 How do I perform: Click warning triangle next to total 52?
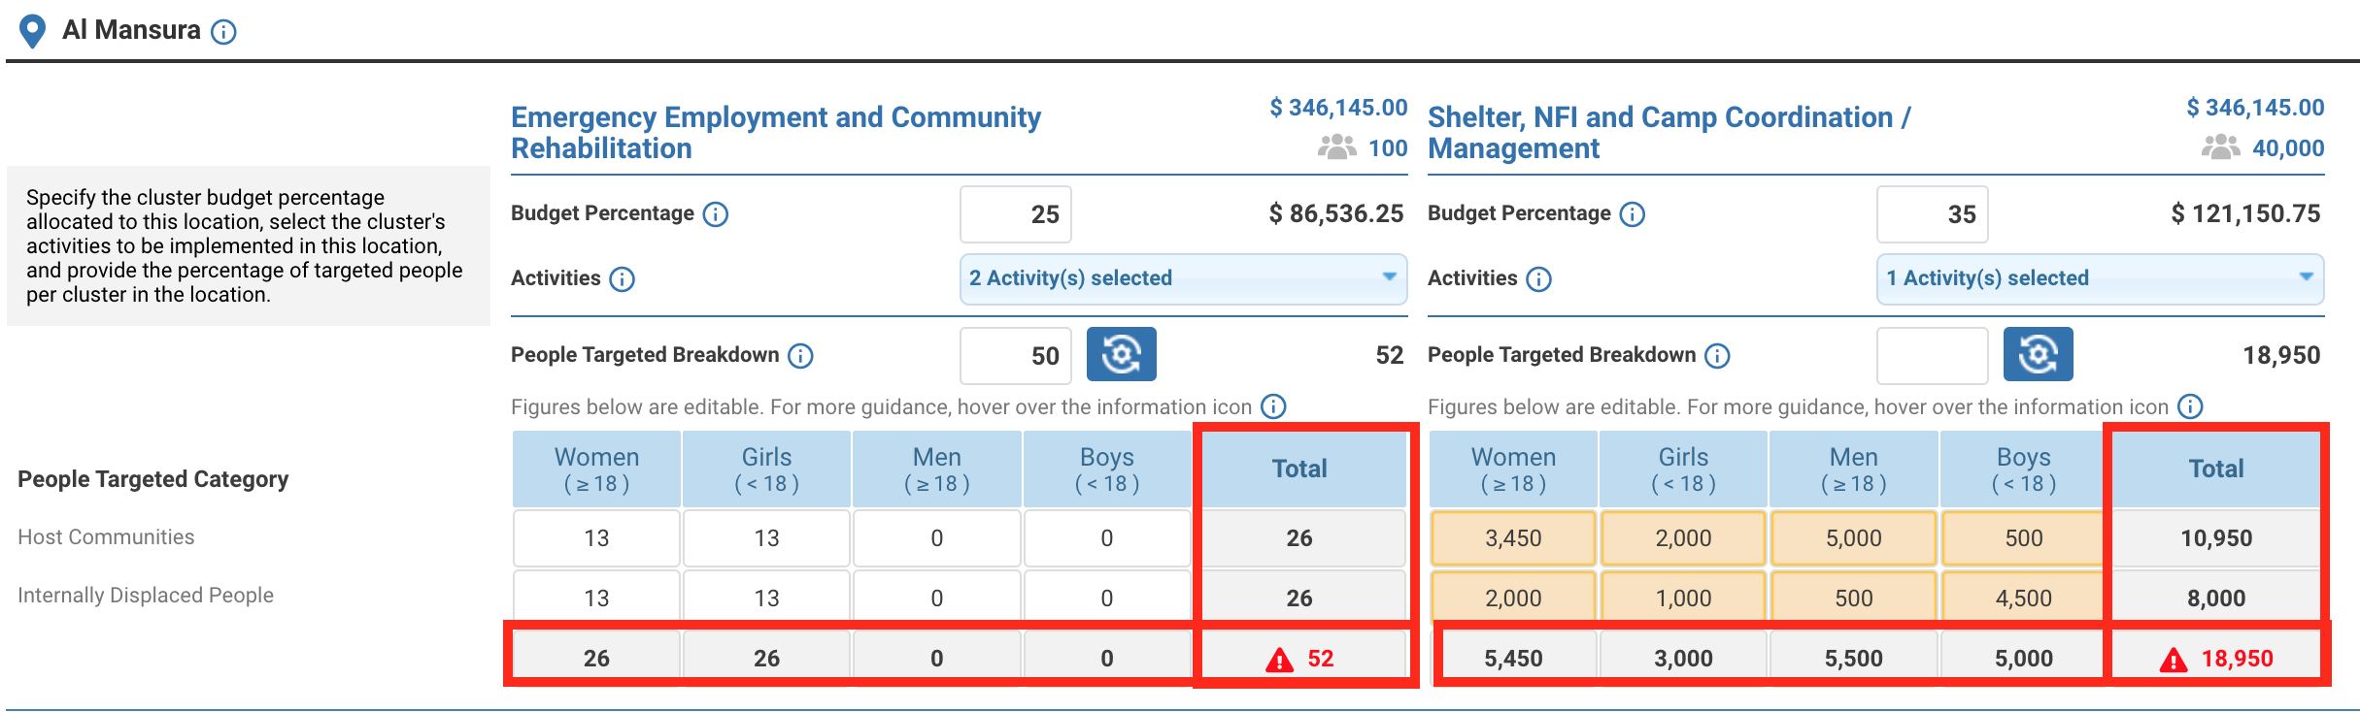coord(1280,661)
